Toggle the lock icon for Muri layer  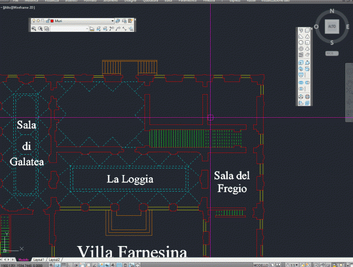(x=48, y=21)
